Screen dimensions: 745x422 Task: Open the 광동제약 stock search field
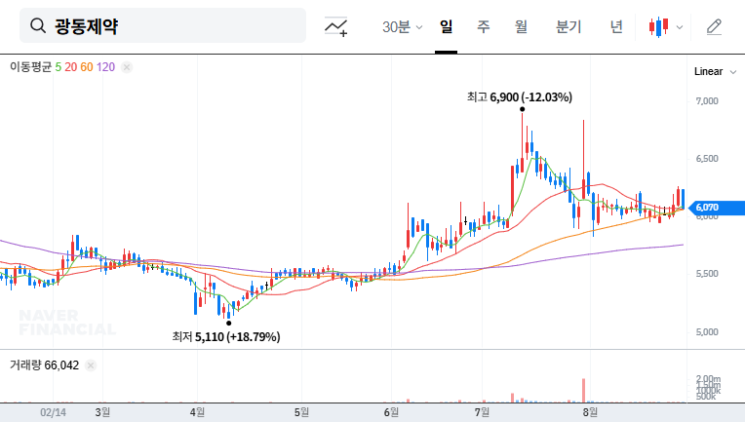click(x=163, y=25)
